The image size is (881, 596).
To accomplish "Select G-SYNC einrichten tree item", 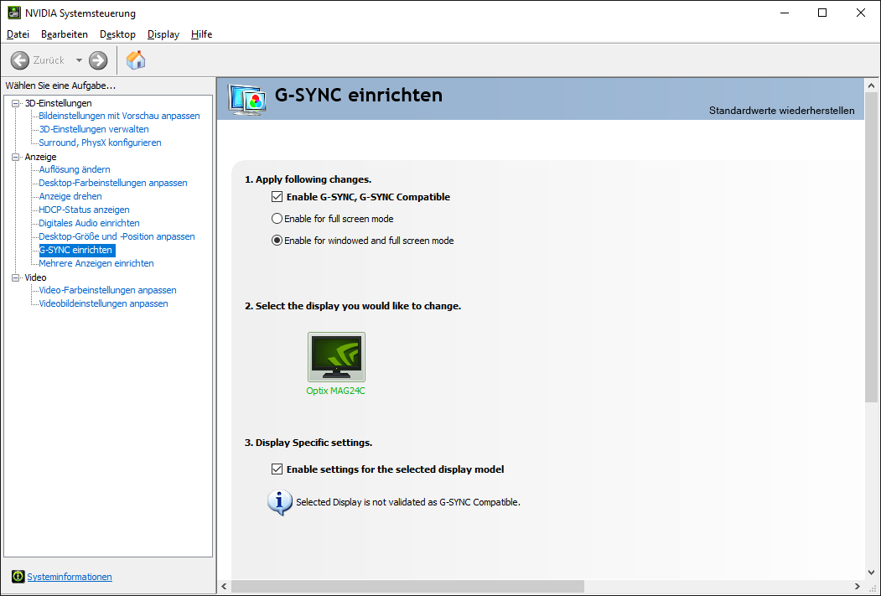I will 75,250.
